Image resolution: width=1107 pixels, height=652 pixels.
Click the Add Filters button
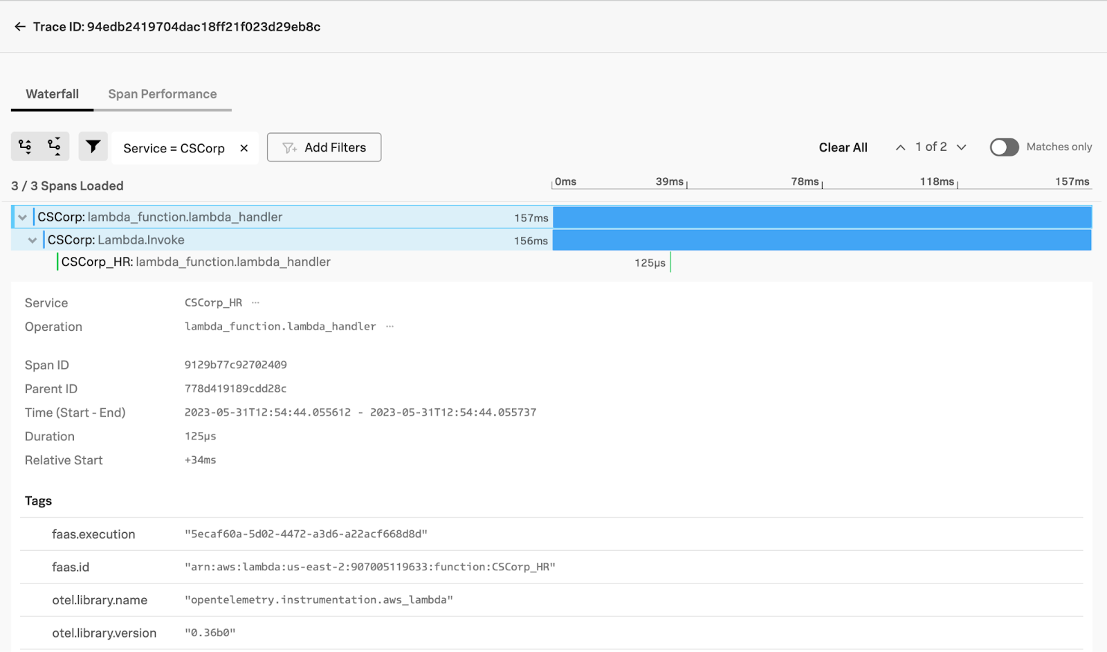coord(324,147)
